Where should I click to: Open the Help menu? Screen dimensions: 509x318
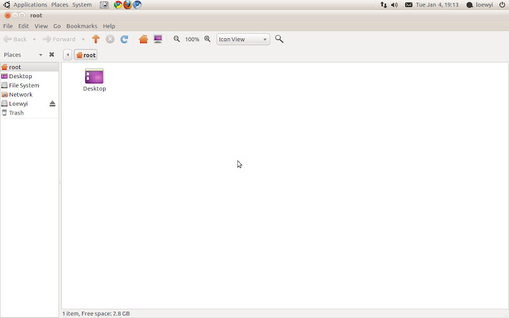pos(109,26)
